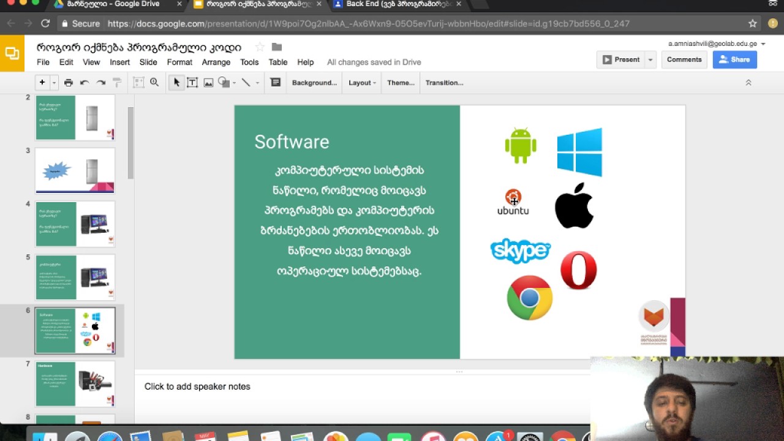Open the Line tool dropdown arrow

pyautogui.click(x=257, y=83)
